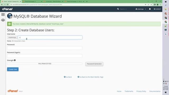Go Back to the Main MySQL Page
This screenshot has width=169, height=95.
(90, 77)
